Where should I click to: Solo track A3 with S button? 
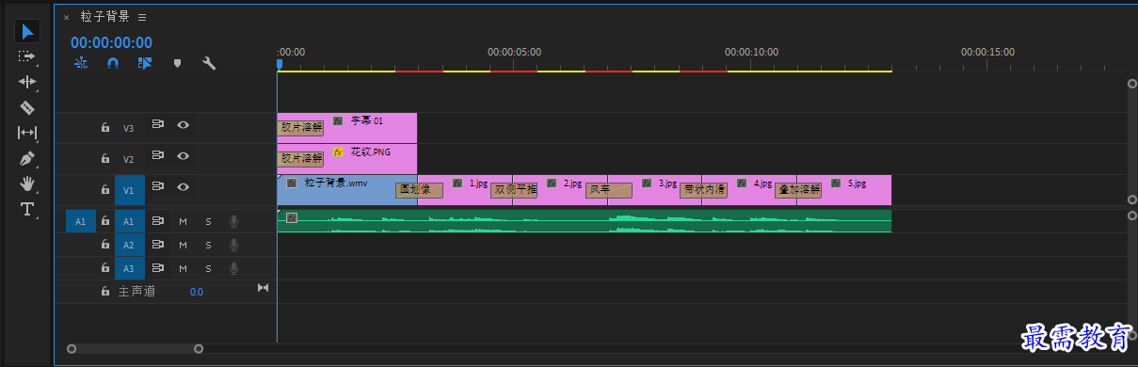tap(208, 268)
